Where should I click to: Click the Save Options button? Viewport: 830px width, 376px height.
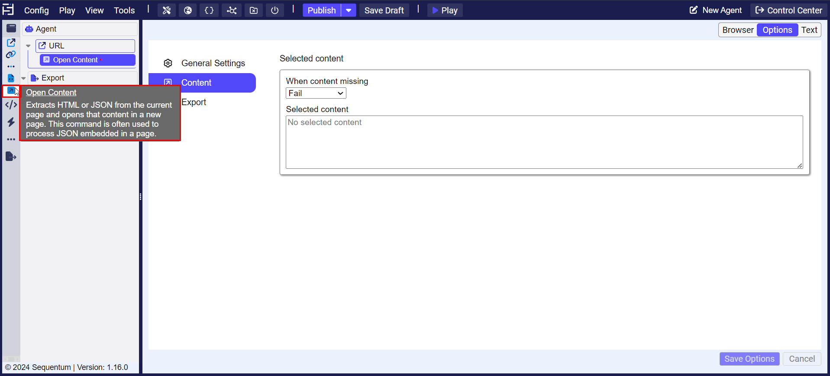[749, 359]
